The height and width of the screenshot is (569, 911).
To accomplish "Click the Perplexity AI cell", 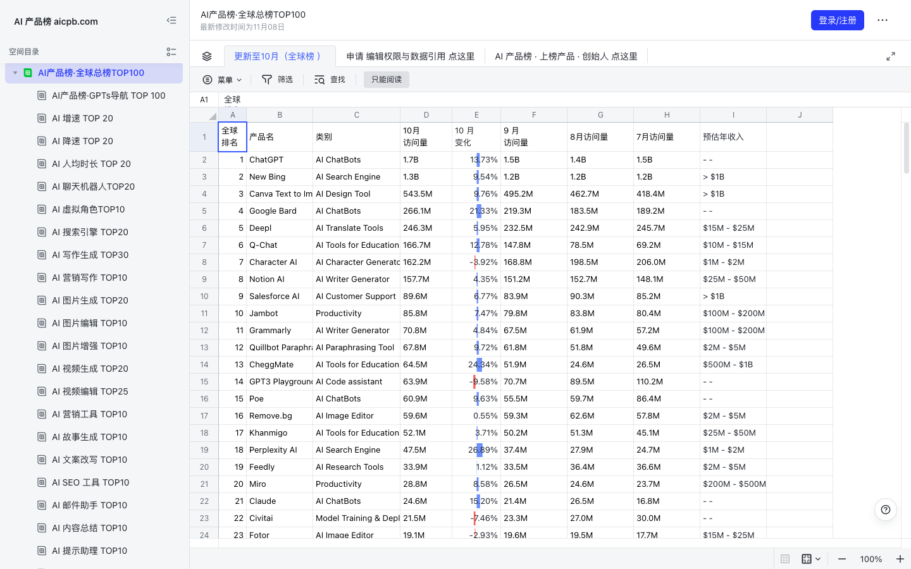I will (280, 450).
